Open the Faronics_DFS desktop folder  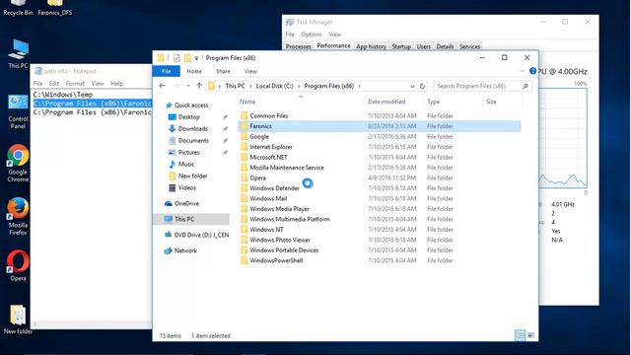click(55, 8)
